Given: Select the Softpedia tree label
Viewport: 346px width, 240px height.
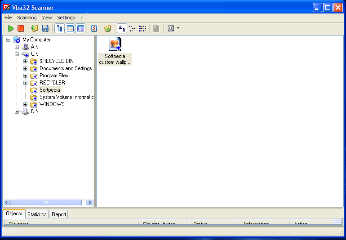Looking at the screenshot, I should (50, 90).
